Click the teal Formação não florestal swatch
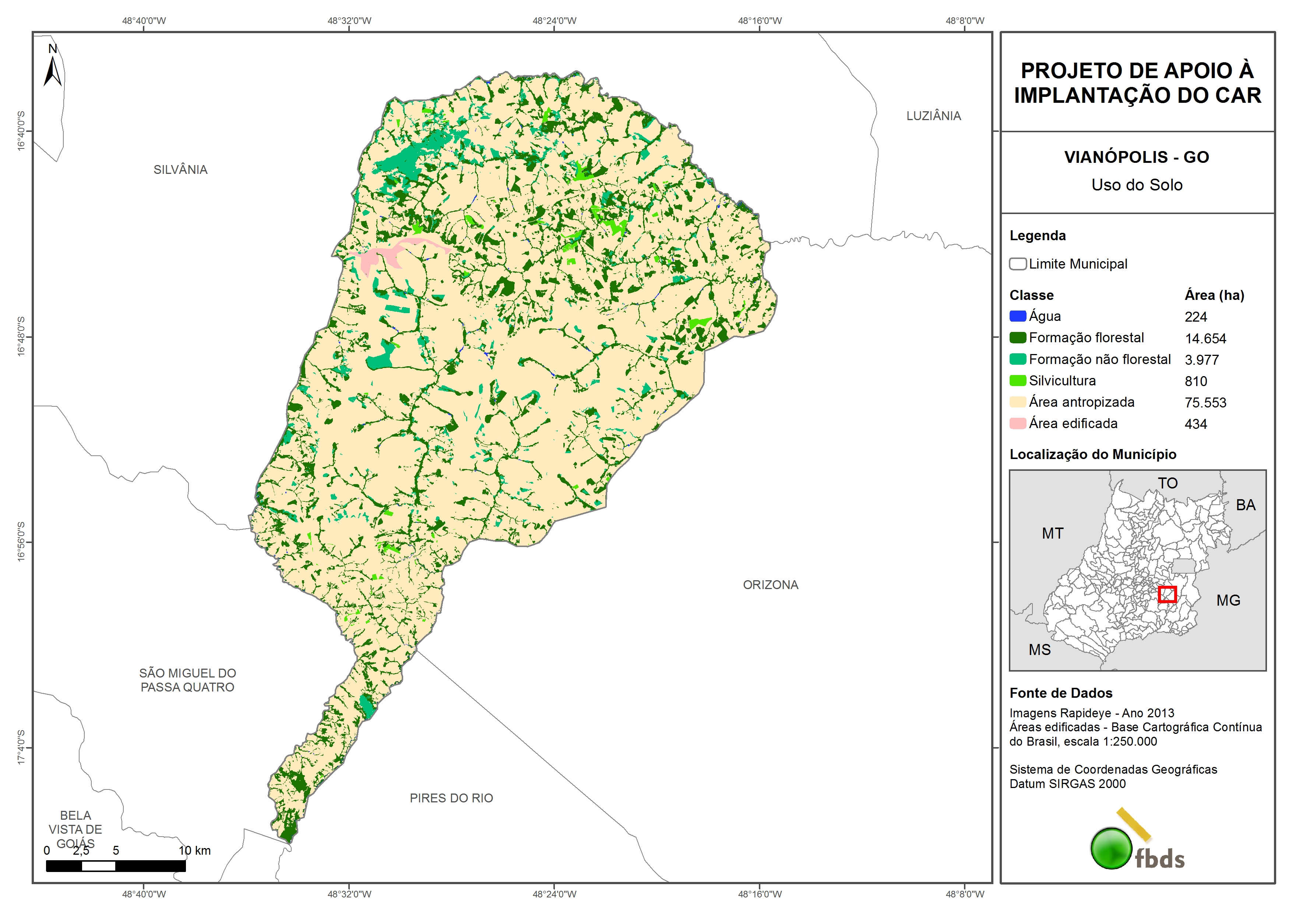The height and width of the screenshot is (914, 1292). coord(1017,359)
